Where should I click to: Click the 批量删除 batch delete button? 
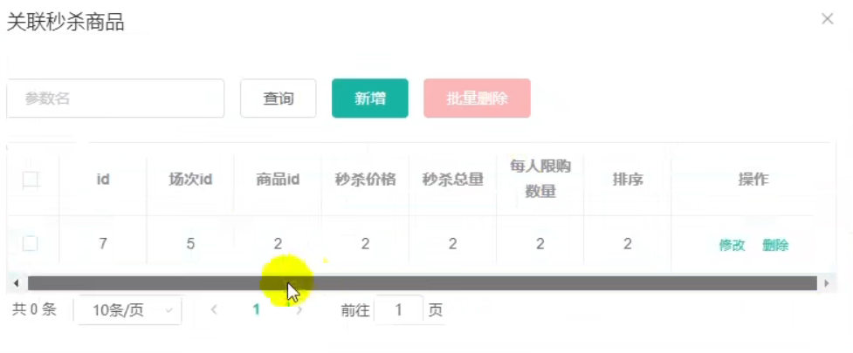point(477,98)
